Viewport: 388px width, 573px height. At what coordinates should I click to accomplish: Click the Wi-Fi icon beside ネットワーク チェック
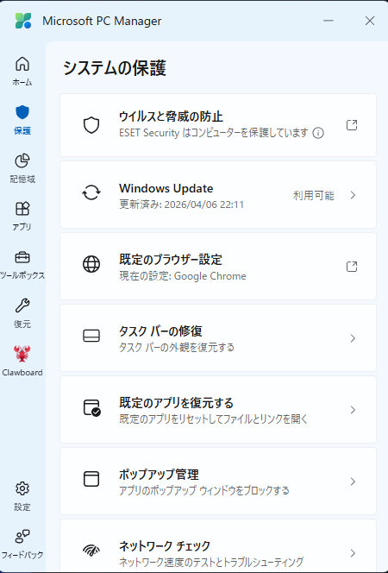[x=91, y=550]
